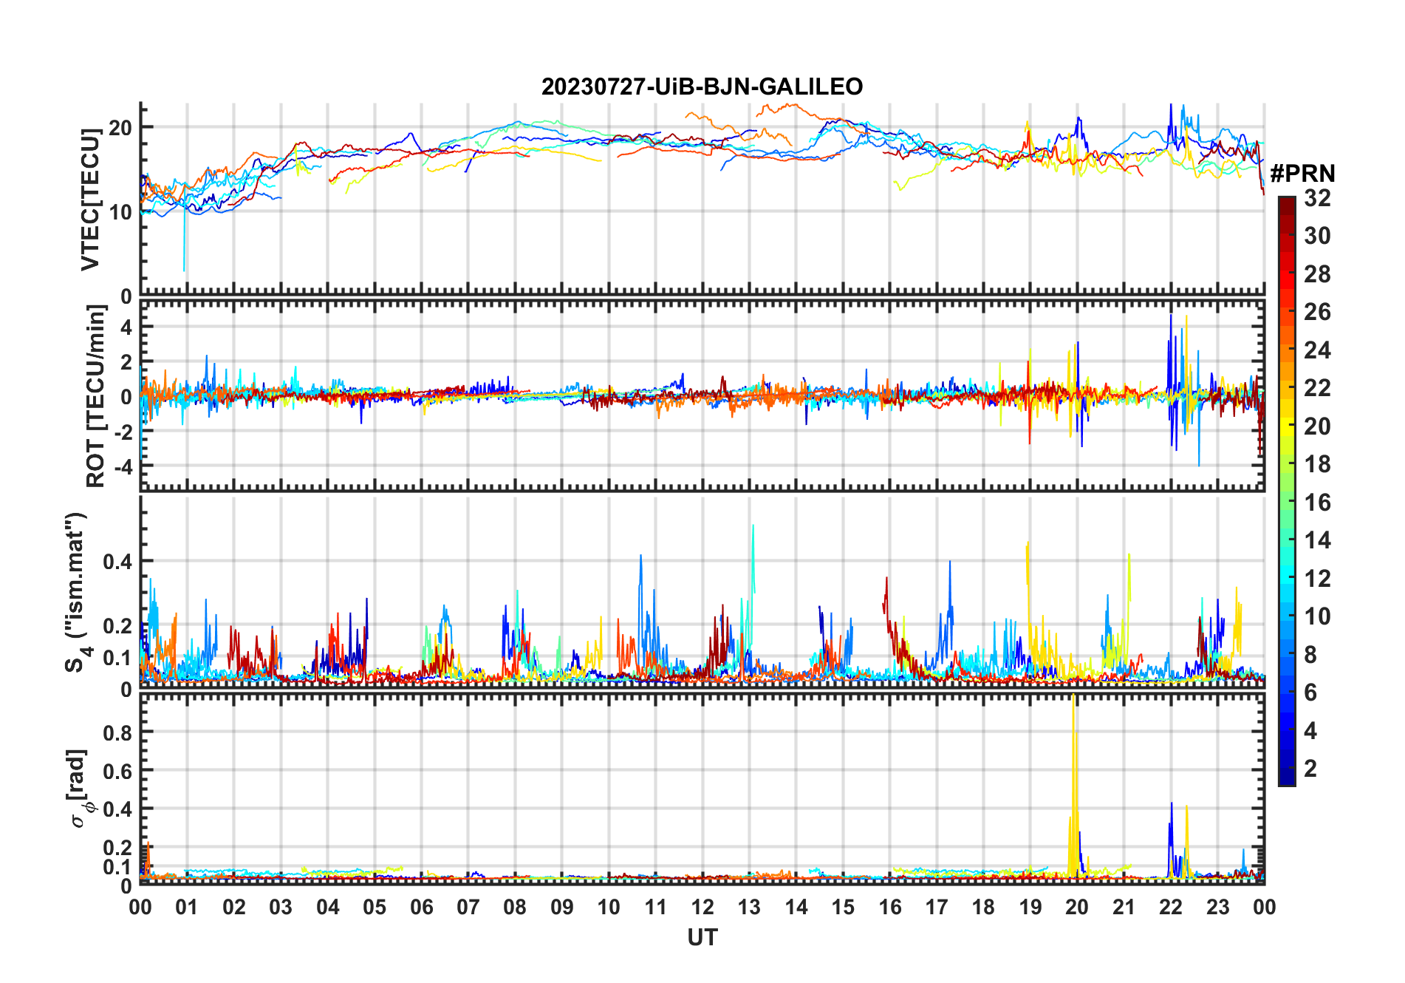Screen dimensions: 1405x983
Task: Select the "0.2" tick on the σφ y-axis
Action: click(117, 848)
